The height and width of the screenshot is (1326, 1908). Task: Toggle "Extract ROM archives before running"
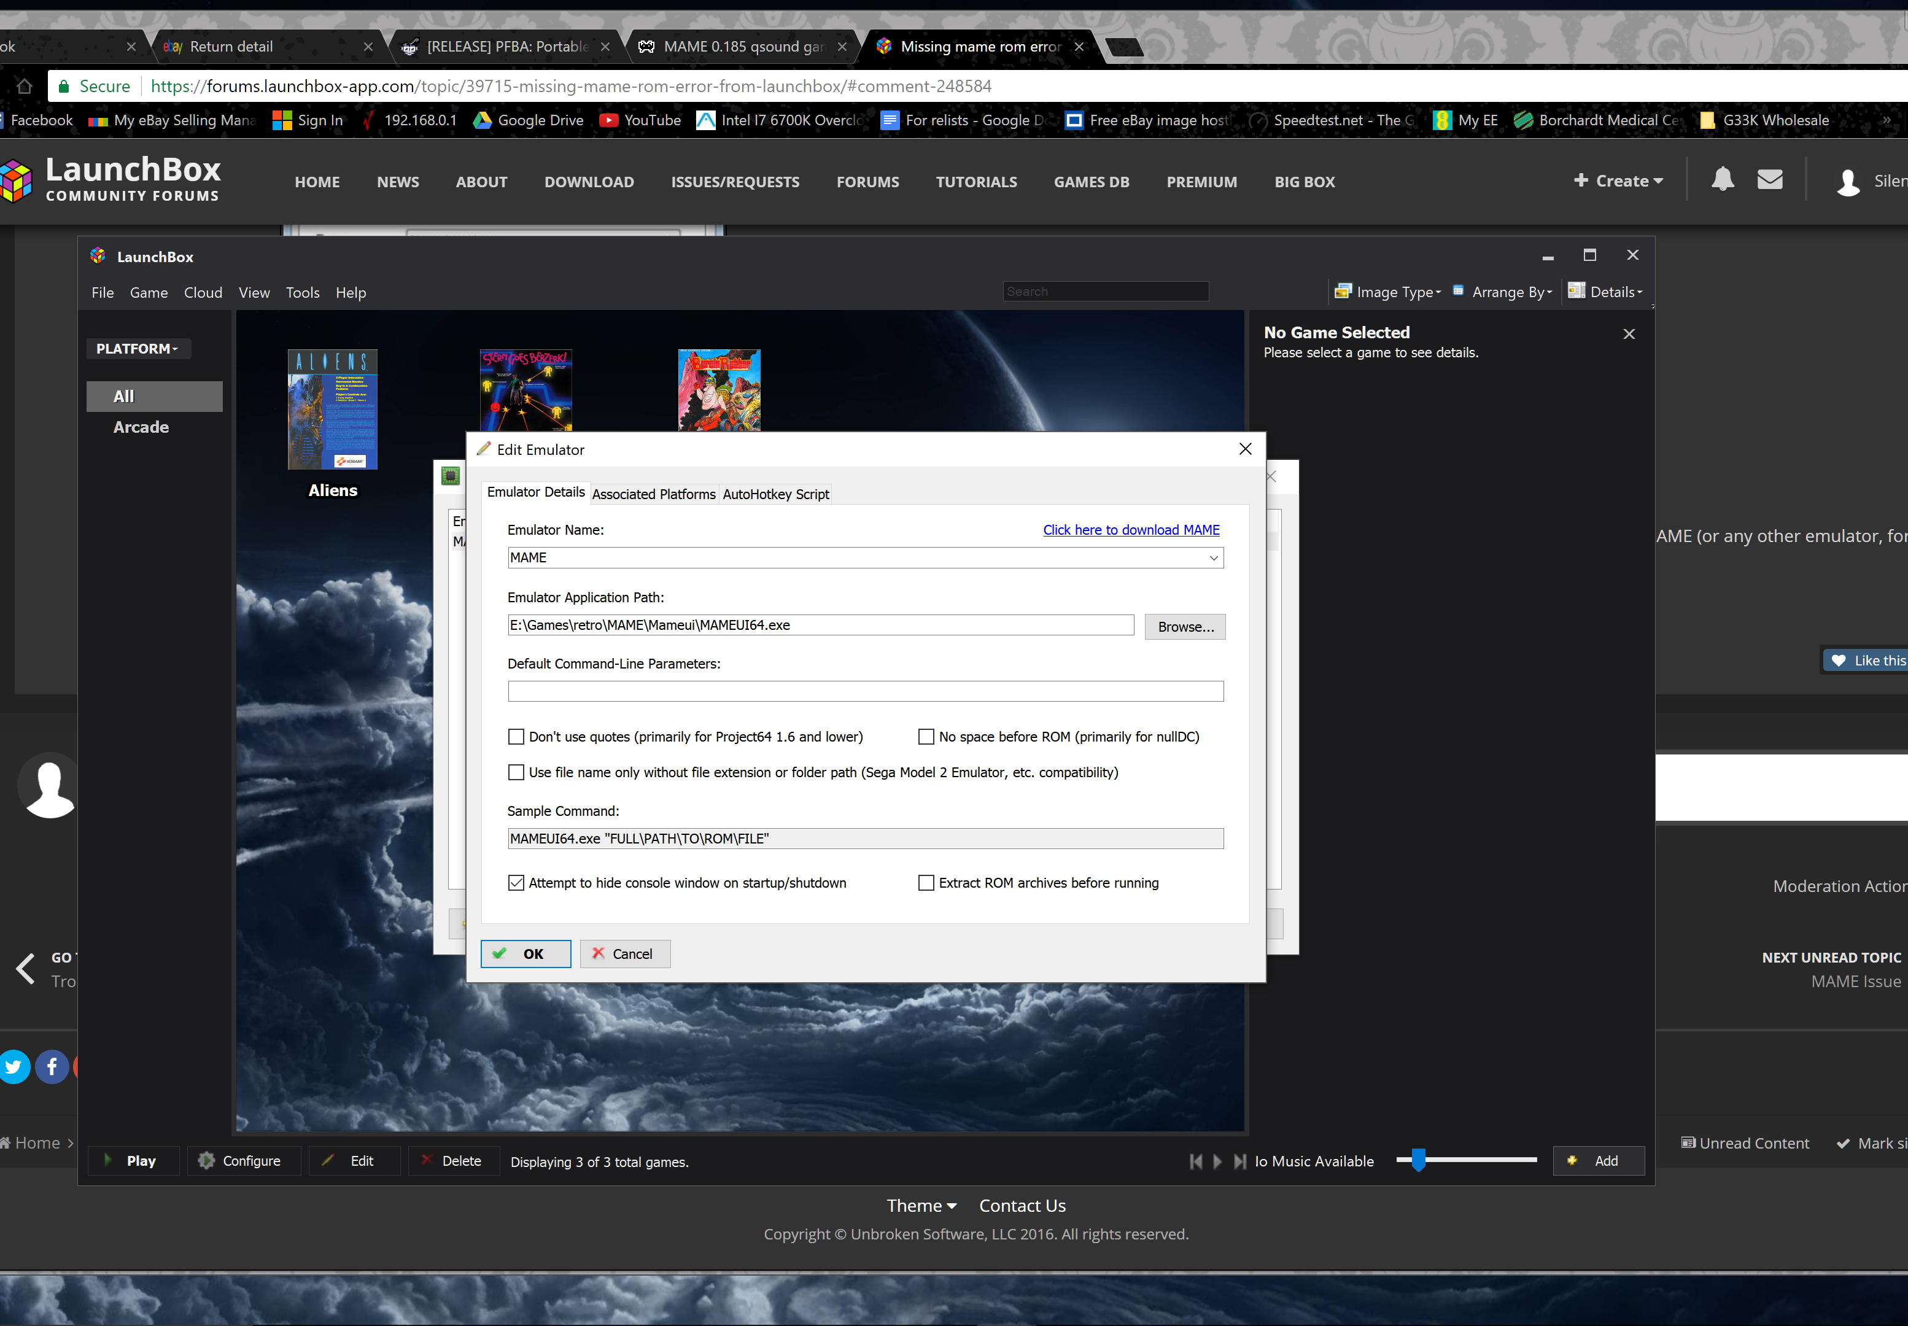(x=926, y=883)
